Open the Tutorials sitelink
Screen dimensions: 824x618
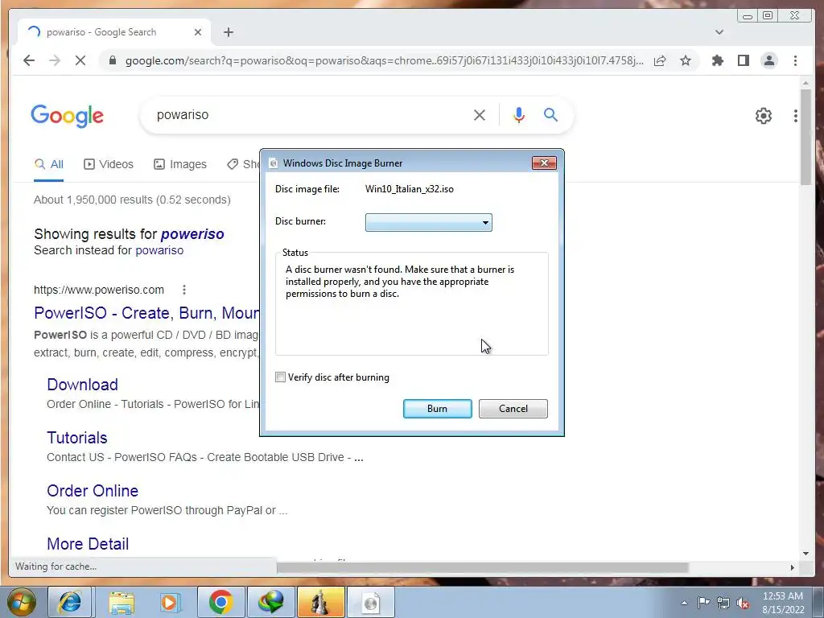click(76, 438)
